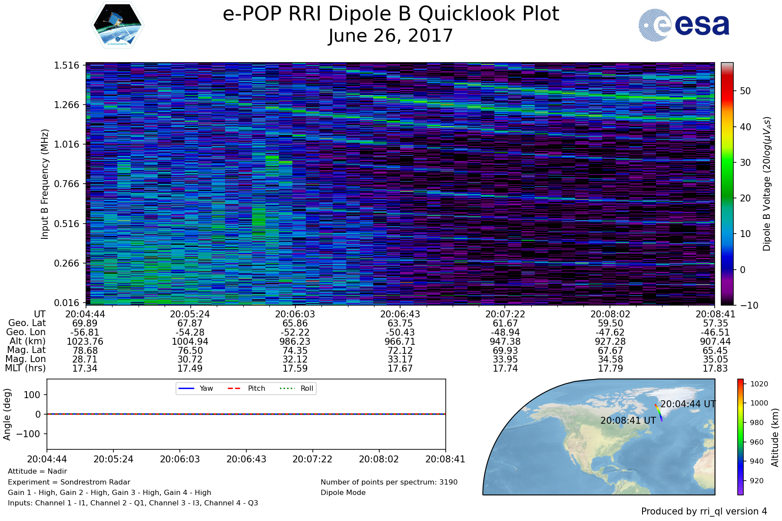This screenshot has height=521, width=782.
Task: Click the CASSIOPE satellite hexagon logo
Action: (117, 25)
